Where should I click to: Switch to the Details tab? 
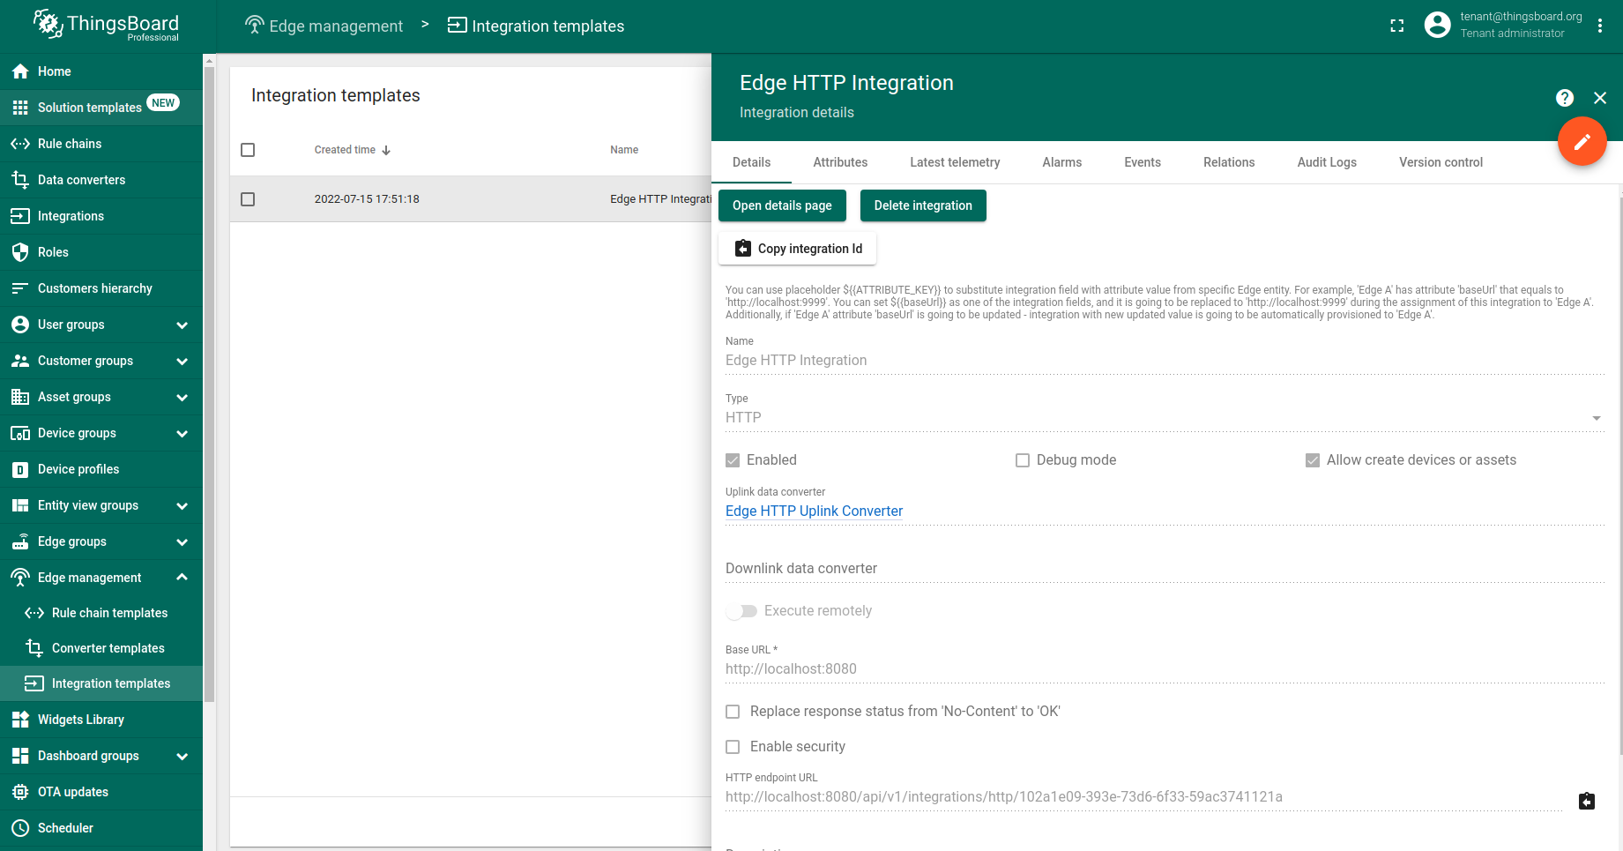tap(751, 162)
